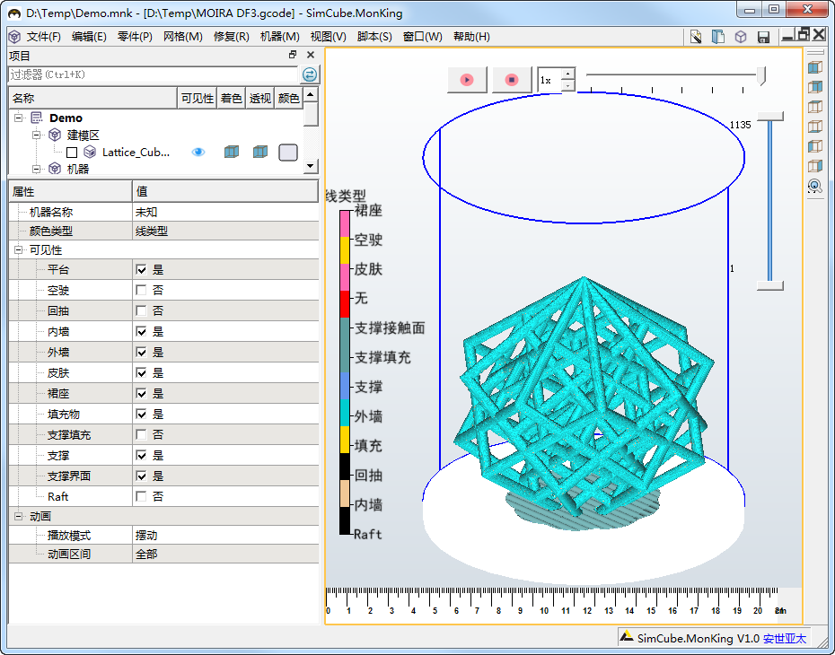The width and height of the screenshot is (835, 655).
Task: Increase playback speed with up arrow
Action: (568, 74)
